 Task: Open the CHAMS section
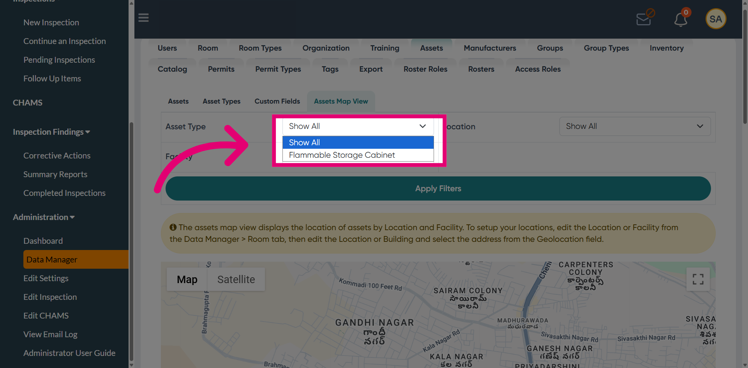(x=28, y=103)
